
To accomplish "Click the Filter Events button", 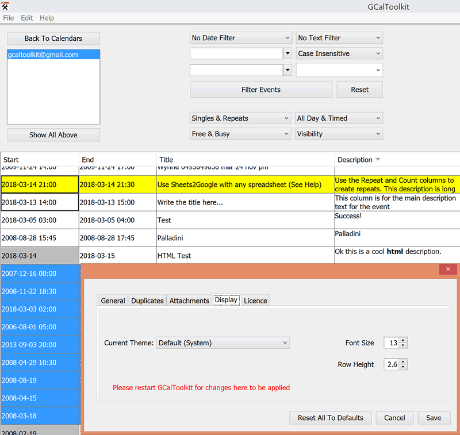I will click(261, 90).
